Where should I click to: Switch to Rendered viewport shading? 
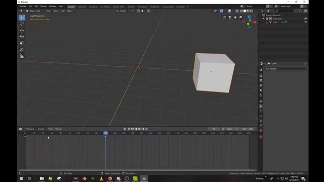(x=251, y=11)
